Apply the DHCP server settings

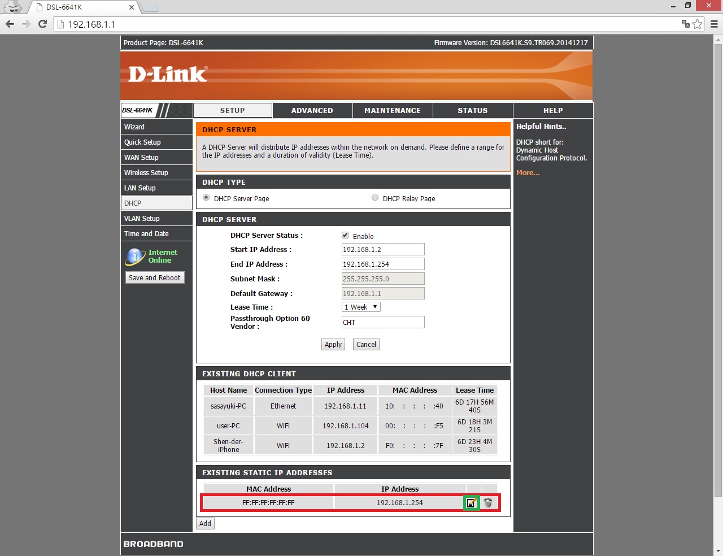333,344
